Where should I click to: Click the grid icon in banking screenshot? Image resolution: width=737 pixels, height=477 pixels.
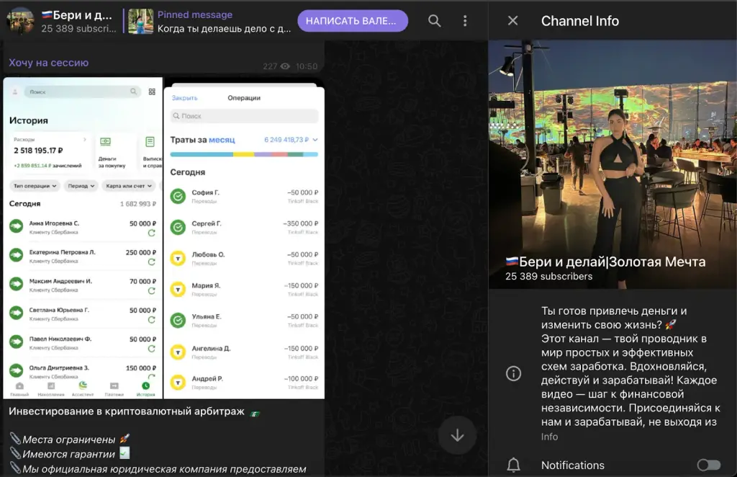[152, 92]
